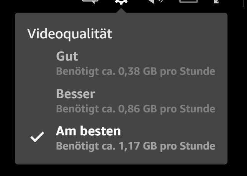The width and height of the screenshot is (247, 176).
Task: Close the menu via the settings gear icon
Action: tap(121, 2)
